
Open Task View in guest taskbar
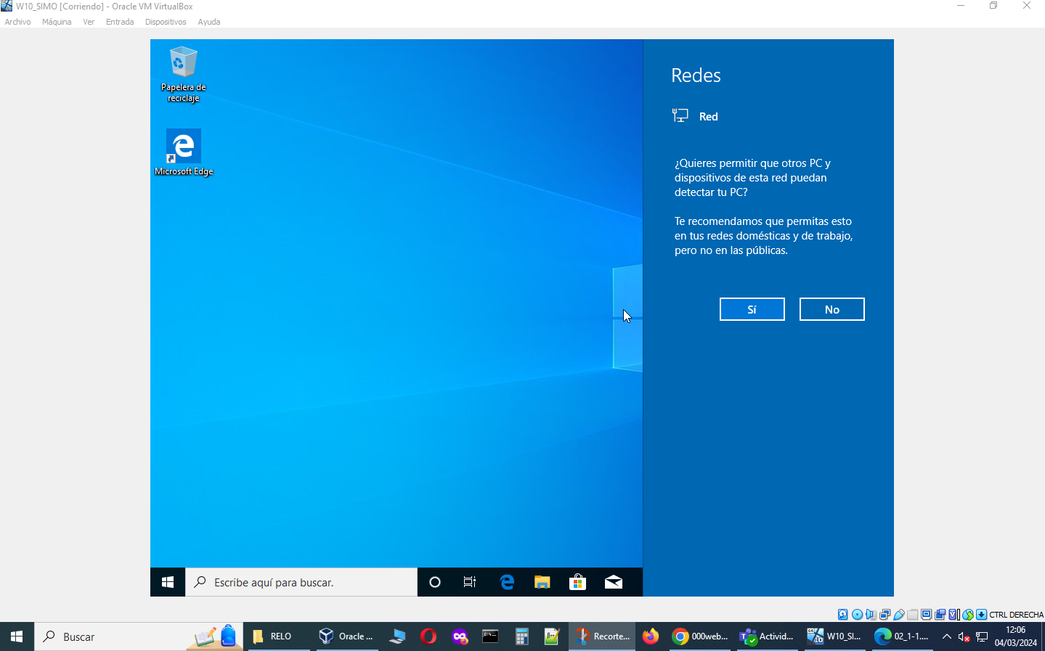pyautogui.click(x=470, y=582)
